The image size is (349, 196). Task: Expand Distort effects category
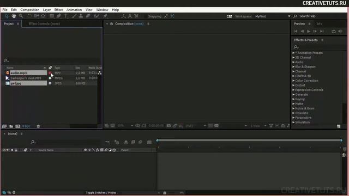(x=293, y=85)
